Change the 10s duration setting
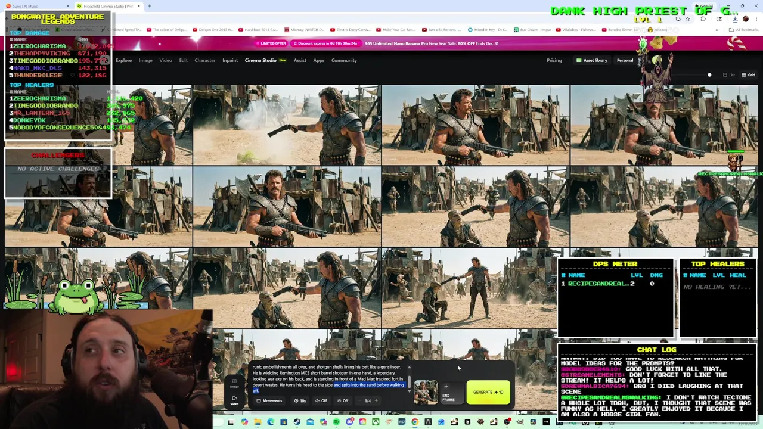Viewport: 763px width, 429px height. [300, 400]
